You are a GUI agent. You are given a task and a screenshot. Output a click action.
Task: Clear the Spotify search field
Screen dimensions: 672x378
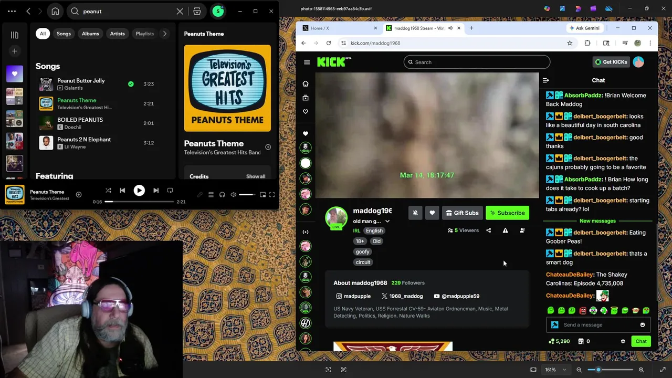coord(180,11)
